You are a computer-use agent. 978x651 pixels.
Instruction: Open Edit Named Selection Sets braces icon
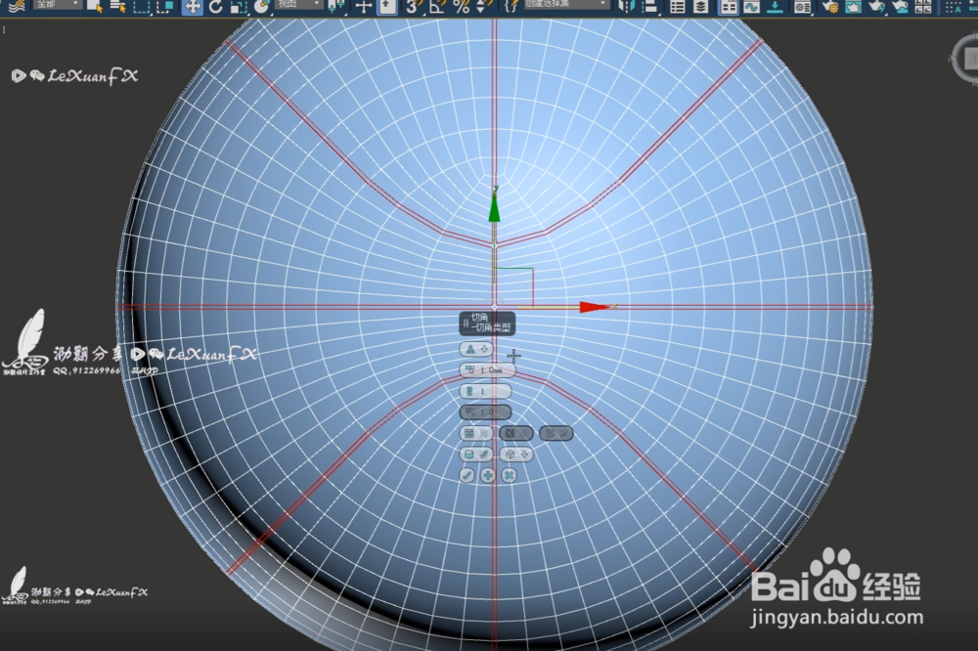(511, 7)
